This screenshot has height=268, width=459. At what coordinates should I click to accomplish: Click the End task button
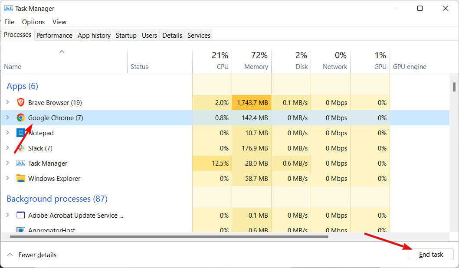[431, 255]
